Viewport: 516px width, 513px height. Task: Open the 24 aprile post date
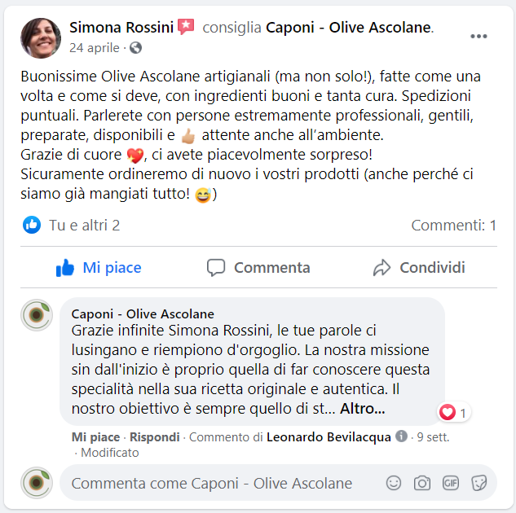[95, 48]
